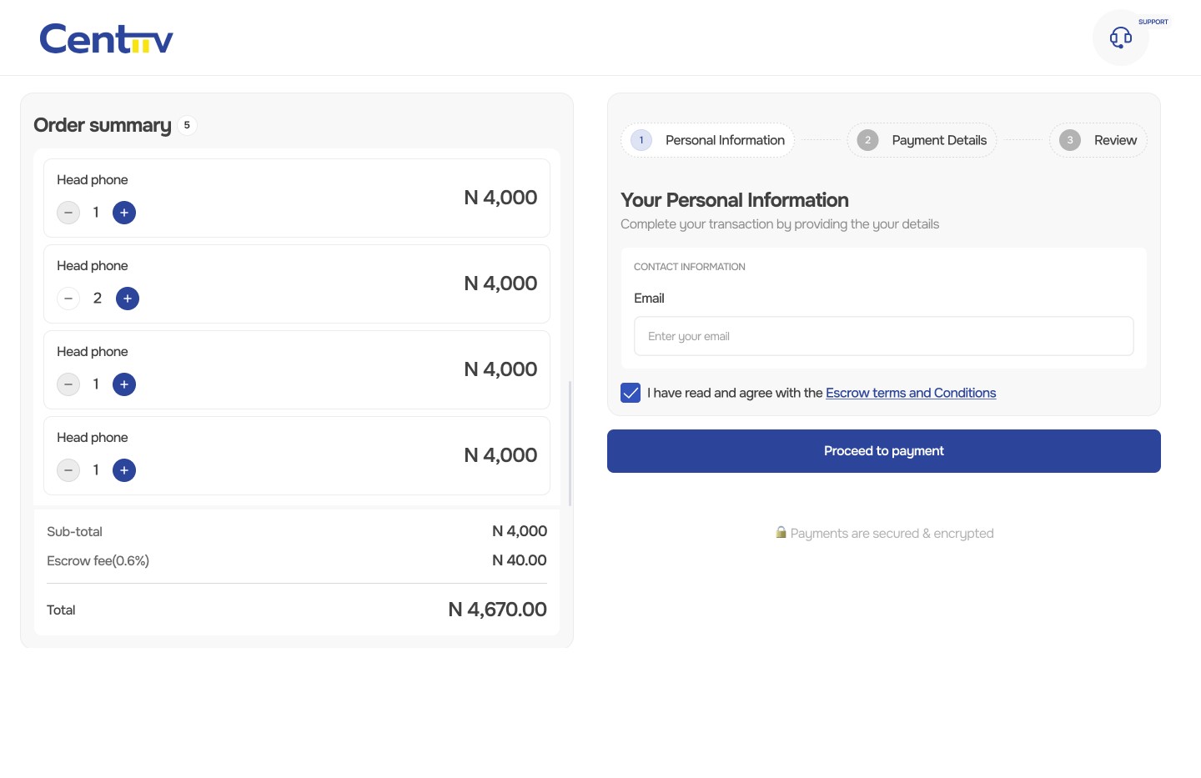The height and width of the screenshot is (778, 1201).
Task: Switch to Payment Details step
Action: pos(922,140)
